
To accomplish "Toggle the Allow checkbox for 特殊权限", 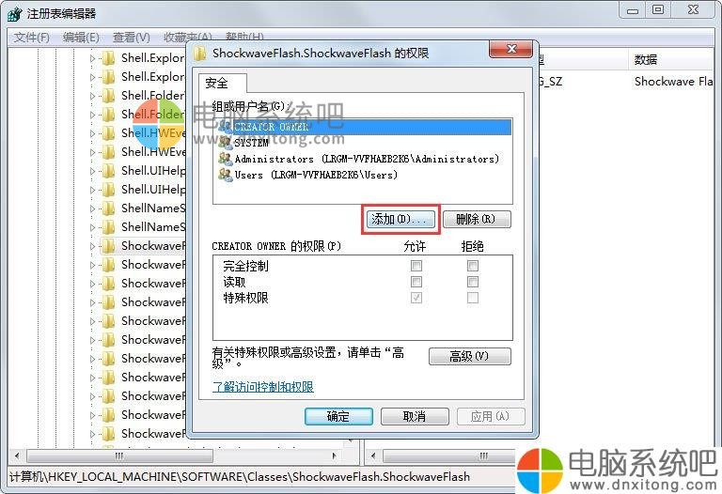I will pos(416,298).
